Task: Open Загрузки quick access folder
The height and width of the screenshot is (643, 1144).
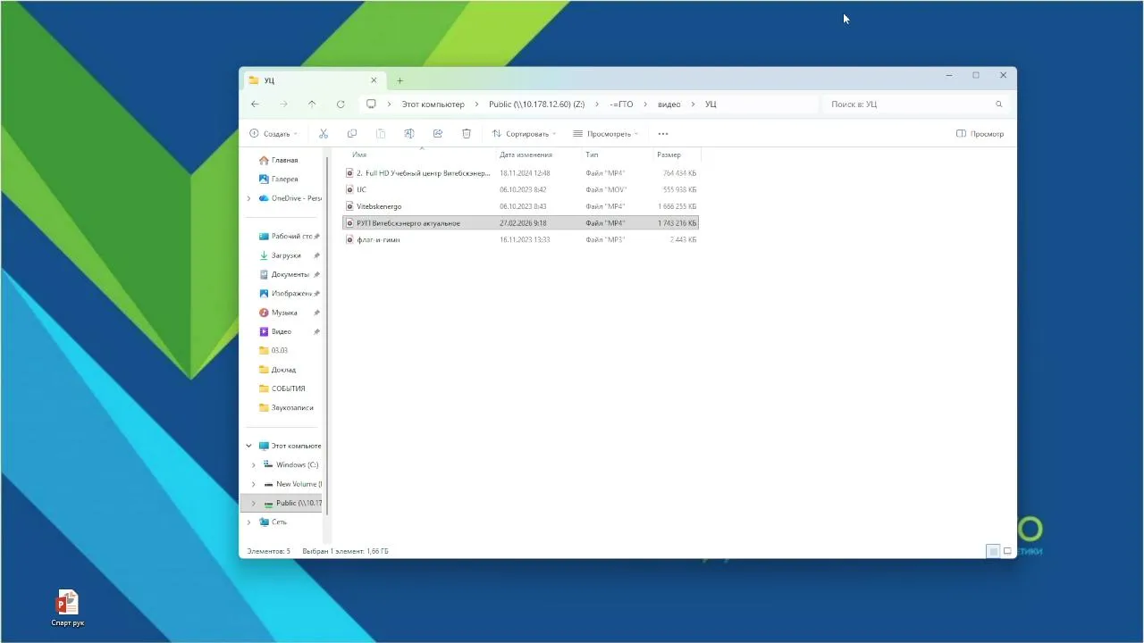Action: point(282,255)
